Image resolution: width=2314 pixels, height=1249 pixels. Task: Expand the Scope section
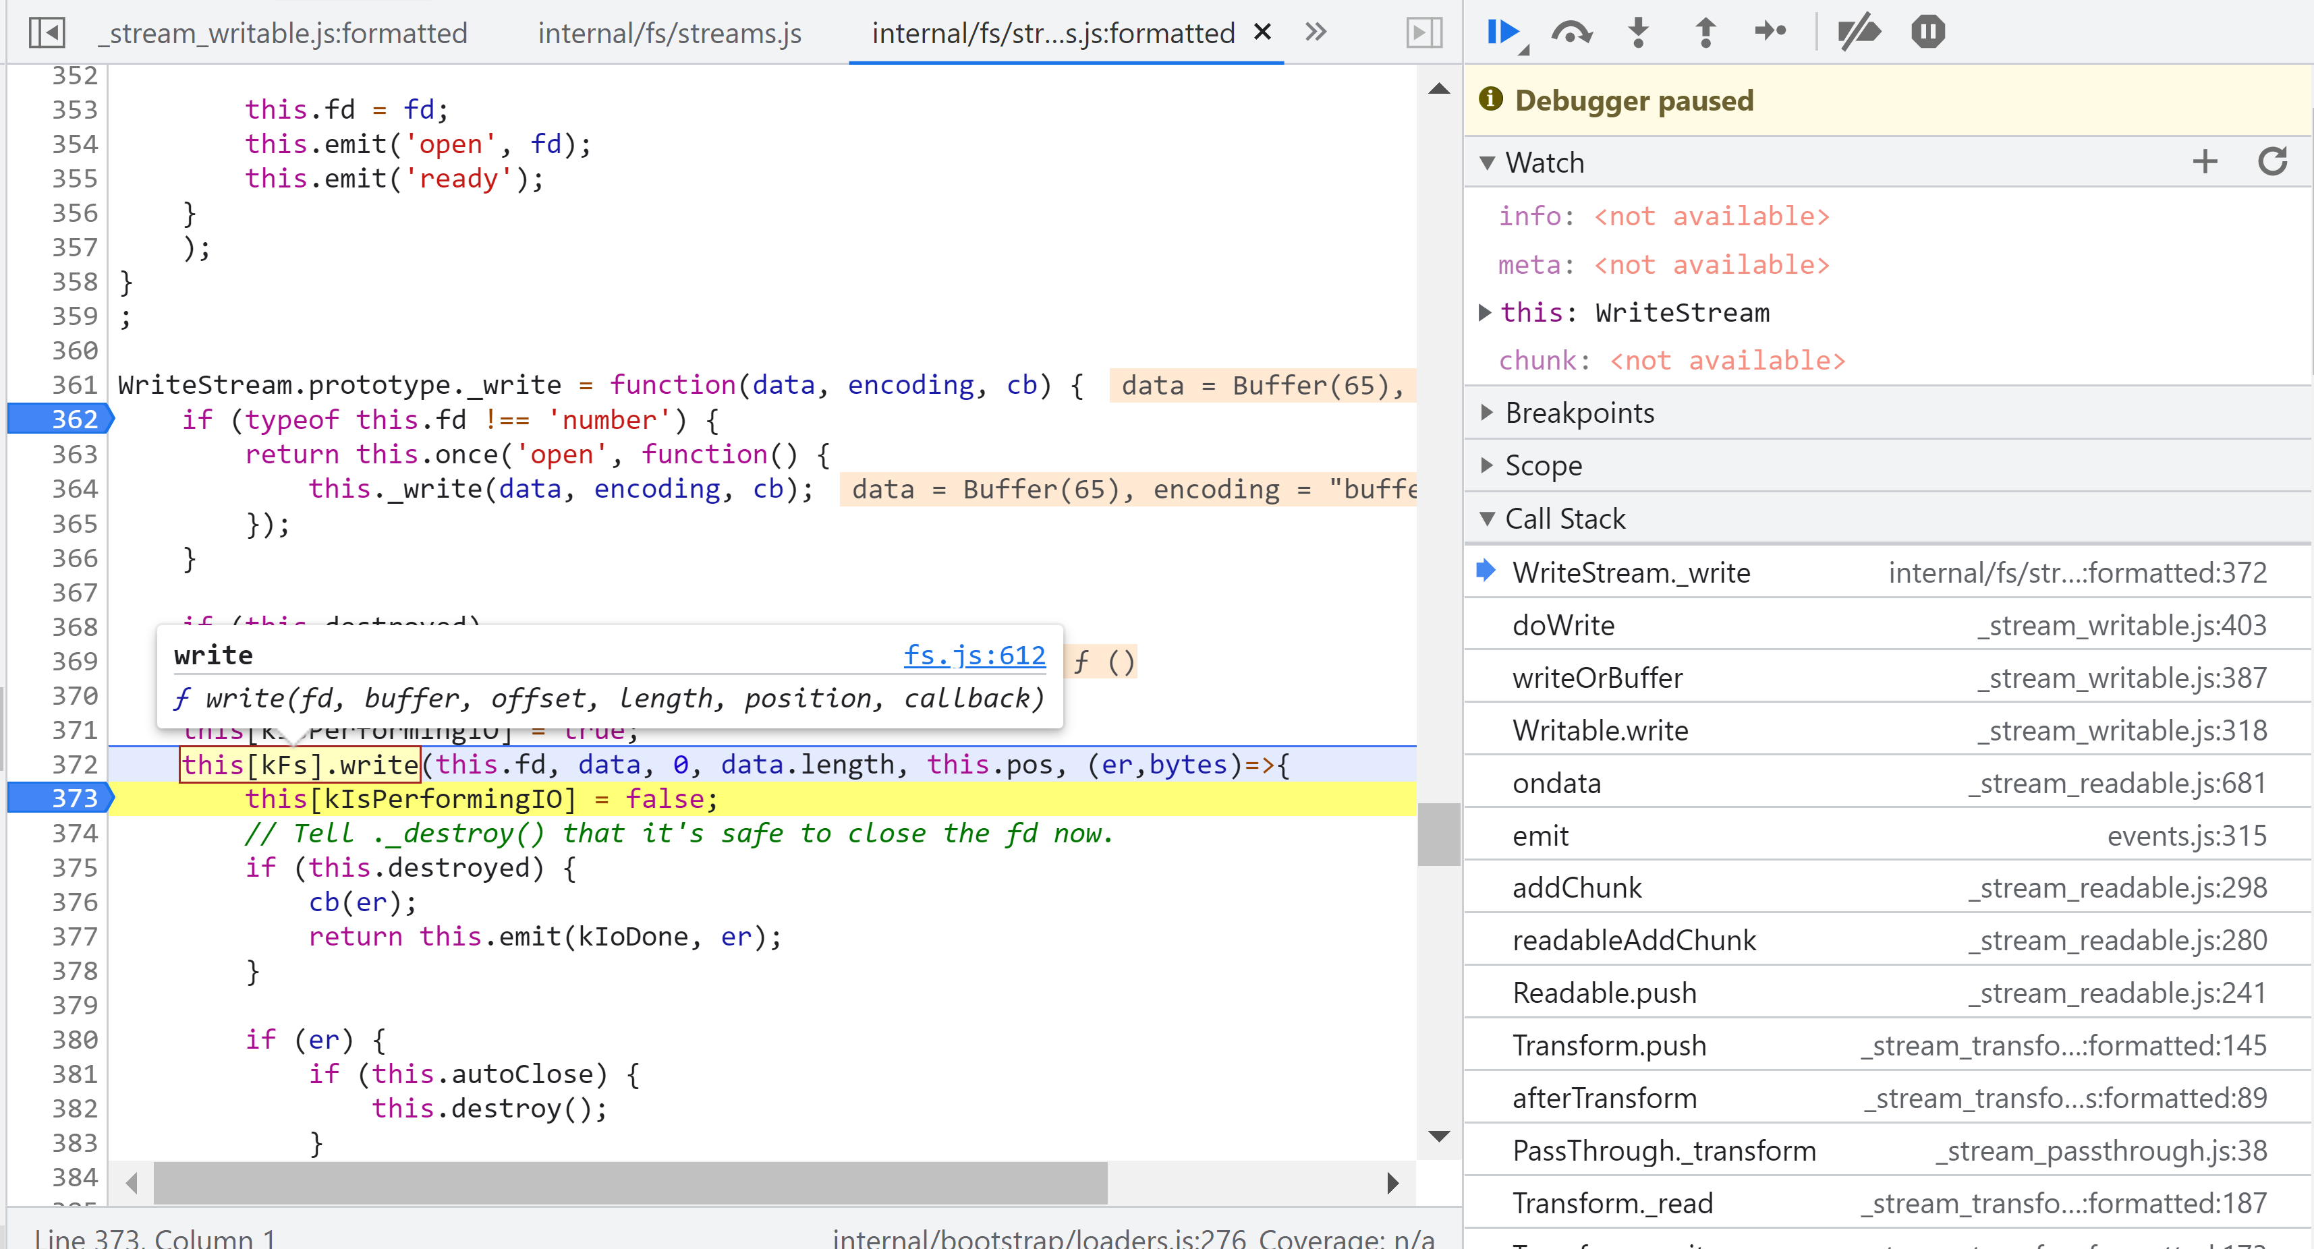click(1542, 466)
